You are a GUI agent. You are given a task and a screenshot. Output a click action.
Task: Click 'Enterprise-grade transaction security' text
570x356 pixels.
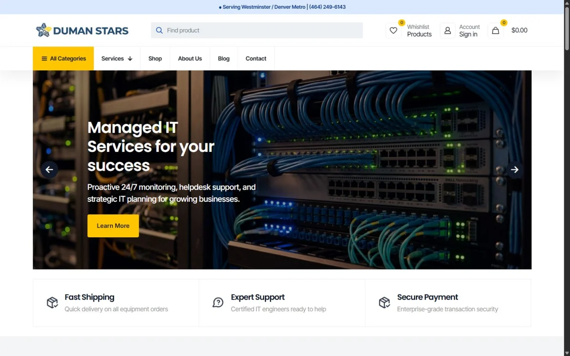447,309
